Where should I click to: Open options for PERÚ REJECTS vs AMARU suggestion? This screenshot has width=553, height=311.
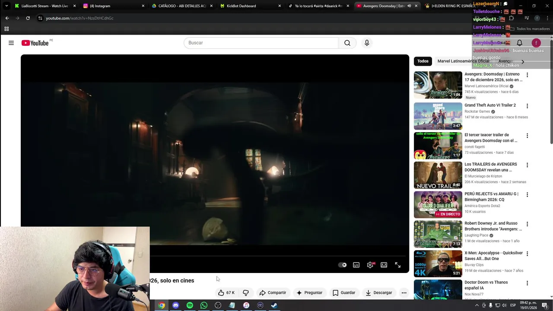[x=527, y=194]
